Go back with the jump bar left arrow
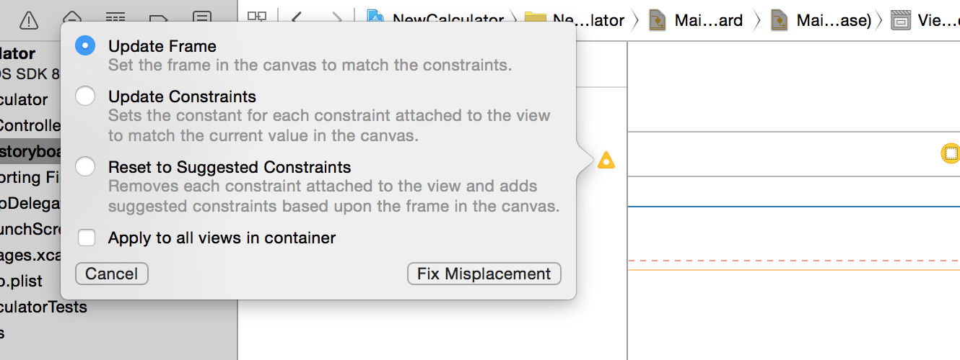 [296, 20]
